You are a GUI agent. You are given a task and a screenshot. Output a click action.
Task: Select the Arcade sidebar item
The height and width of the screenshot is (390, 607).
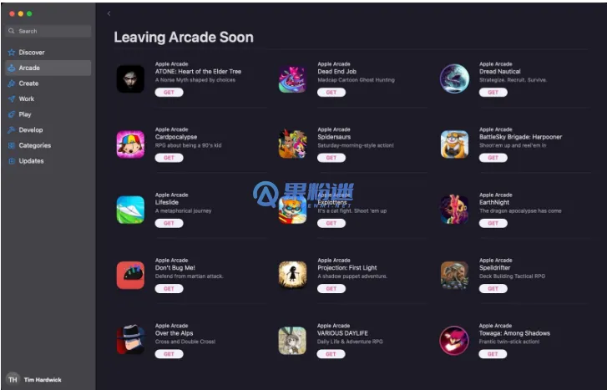[x=48, y=68]
